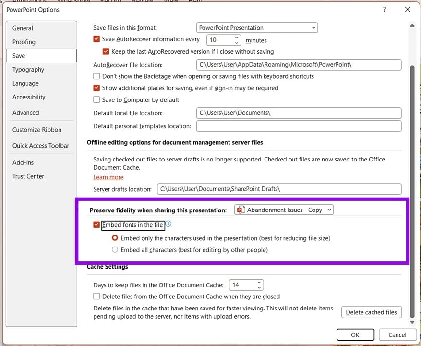The image size is (421, 346).
Task: Toggle Keep the last AutoRecovered version checkbox
Action: (x=106, y=51)
